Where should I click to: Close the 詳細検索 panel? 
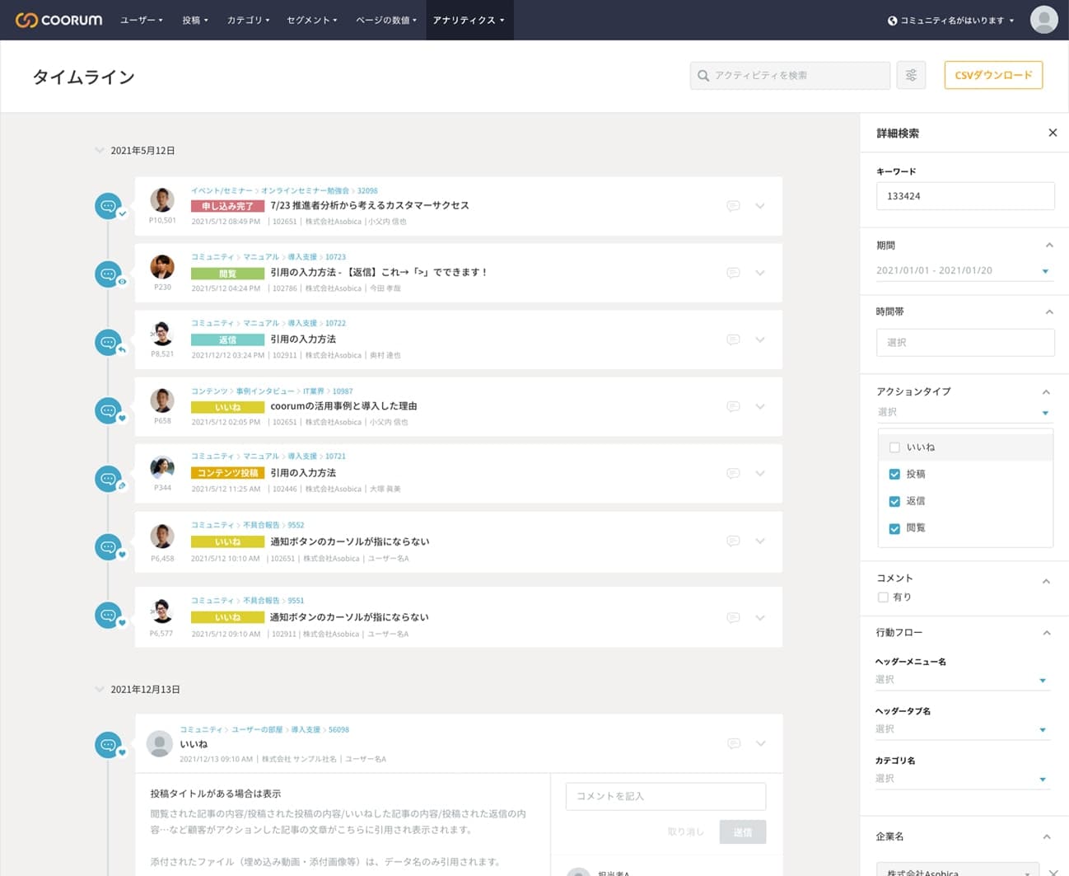pos(1052,133)
